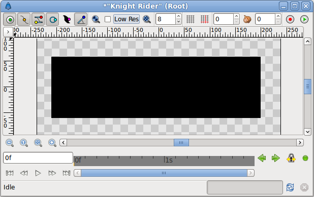
Task: Jump to previous keyframe green arrow
Action: (x=262, y=158)
